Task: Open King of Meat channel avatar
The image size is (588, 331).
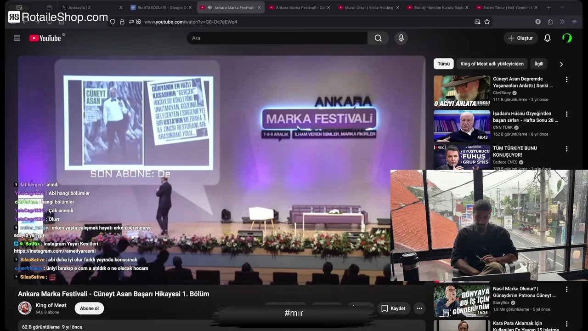Action: pyautogui.click(x=25, y=308)
